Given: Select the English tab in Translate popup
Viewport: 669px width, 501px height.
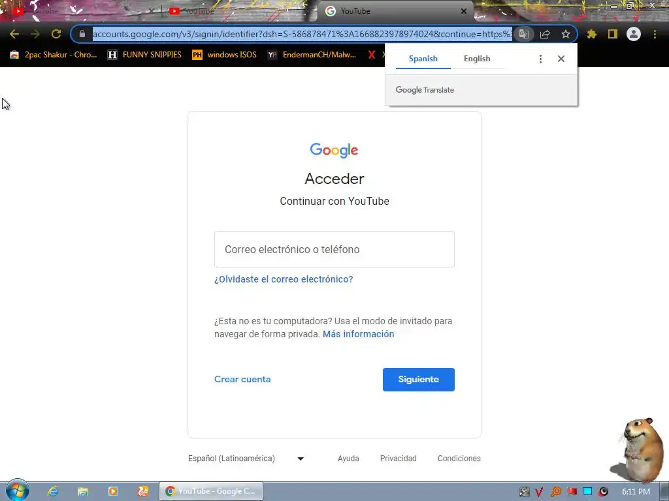Looking at the screenshot, I should 477,59.
